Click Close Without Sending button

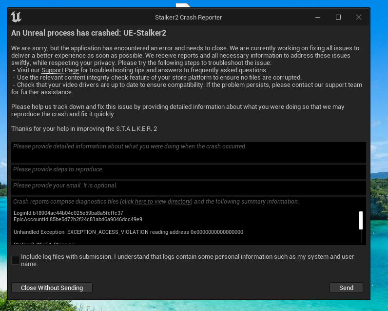(x=52, y=288)
